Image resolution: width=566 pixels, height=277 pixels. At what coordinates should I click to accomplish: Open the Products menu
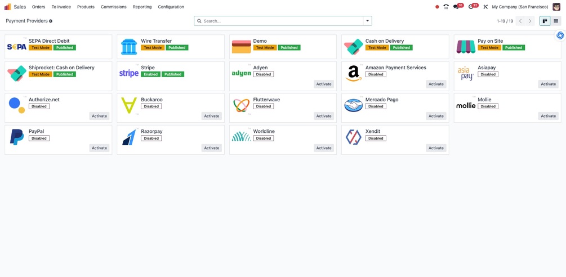click(x=86, y=7)
